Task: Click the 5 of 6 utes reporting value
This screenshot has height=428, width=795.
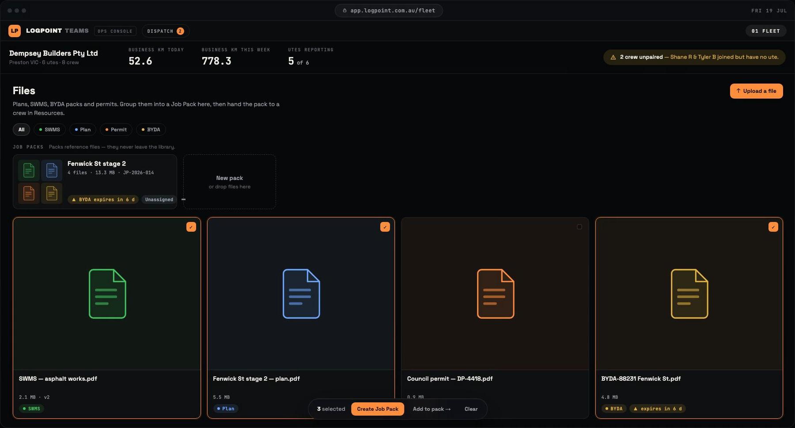Action: (x=299, y=61)
